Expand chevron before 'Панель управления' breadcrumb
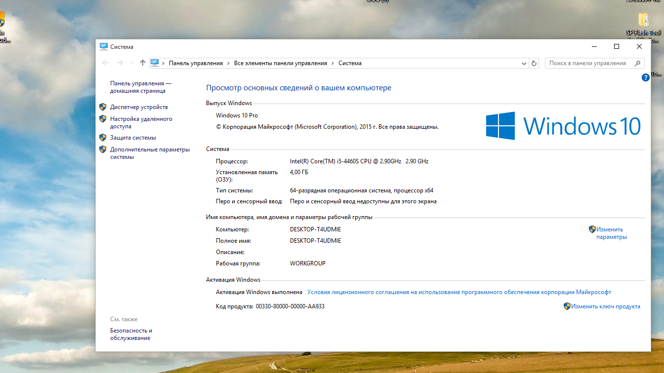 click(x=164, y=63)
